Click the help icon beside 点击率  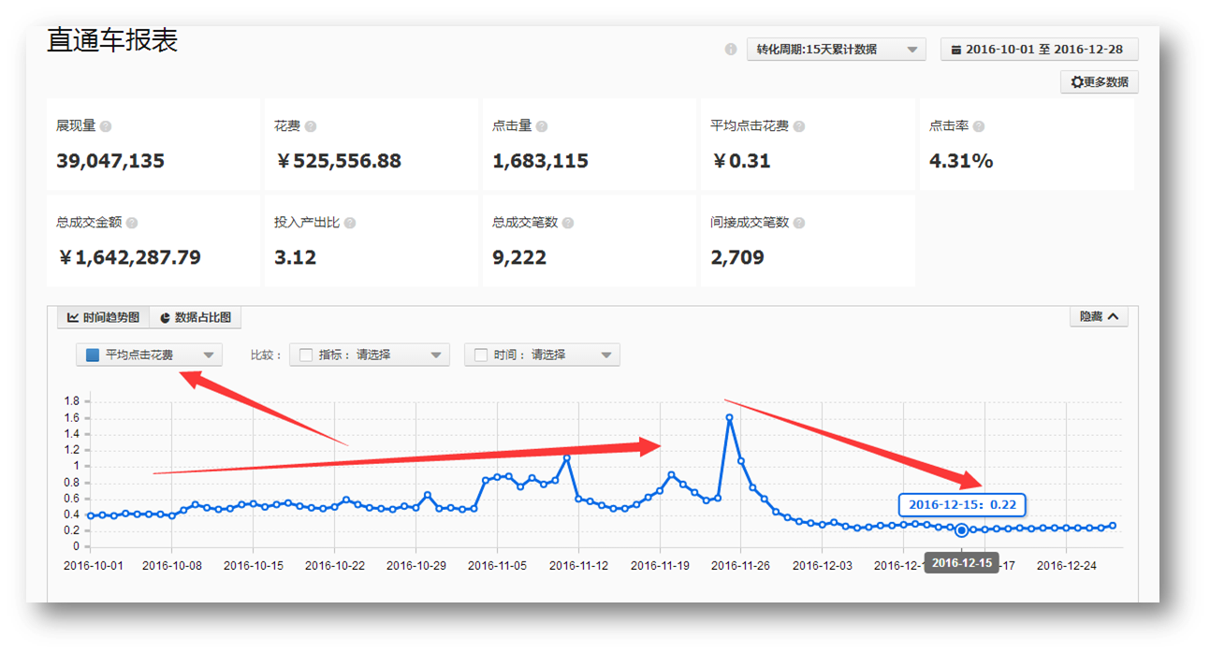tap(978, 126)
